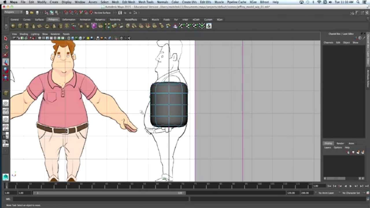This screenshot has width=370, height=208.
Task: Open Layers menu in Layer Editor
Action: coord(328,148)
